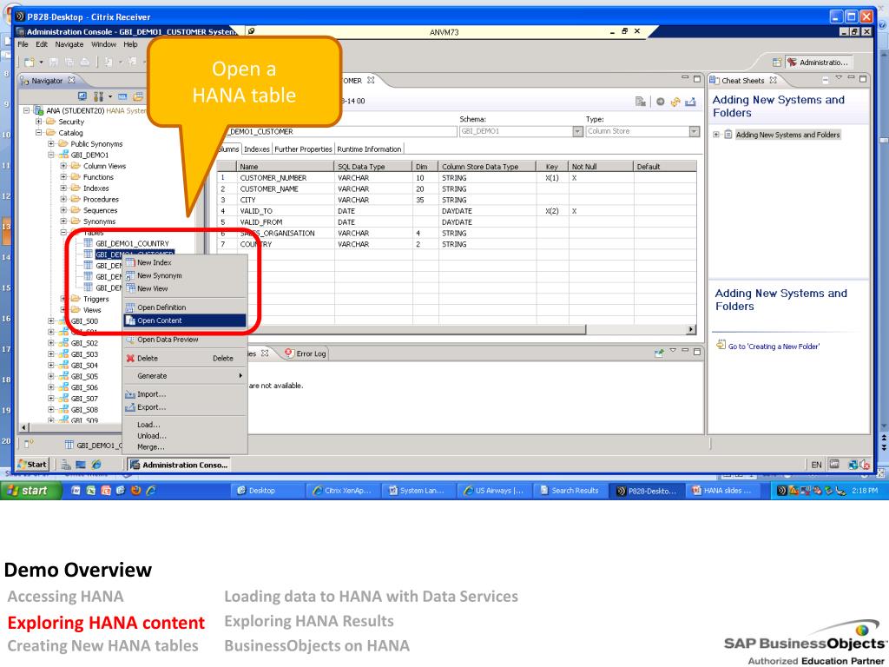Select Open Content from context menu
This screenshot has height=667, width=889.
pyautogui.click(x=186, y=320)
